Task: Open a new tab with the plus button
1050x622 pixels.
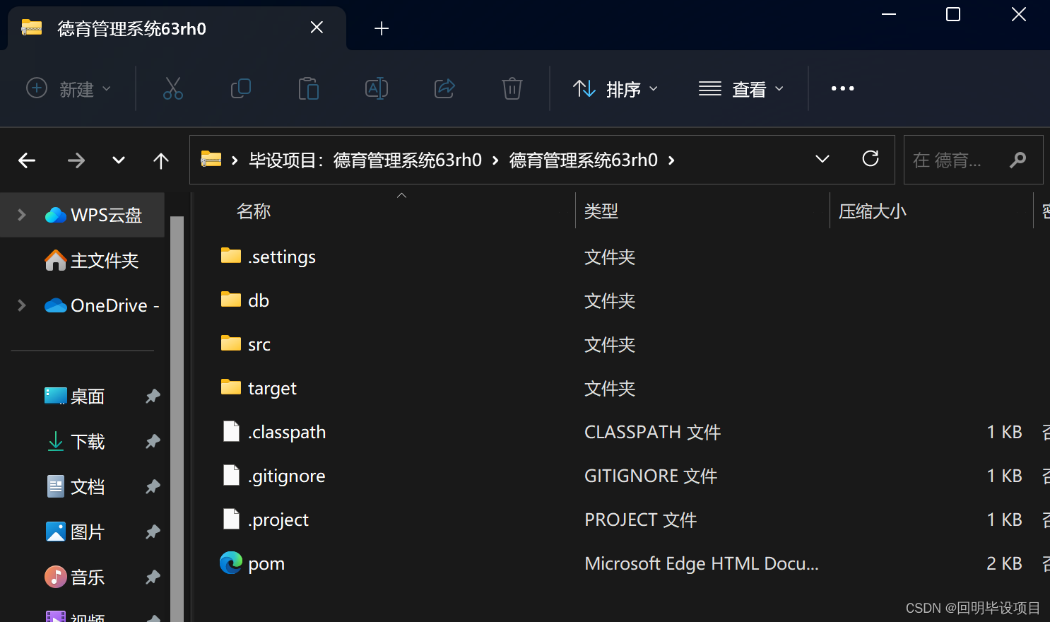Action: (382, 28)
